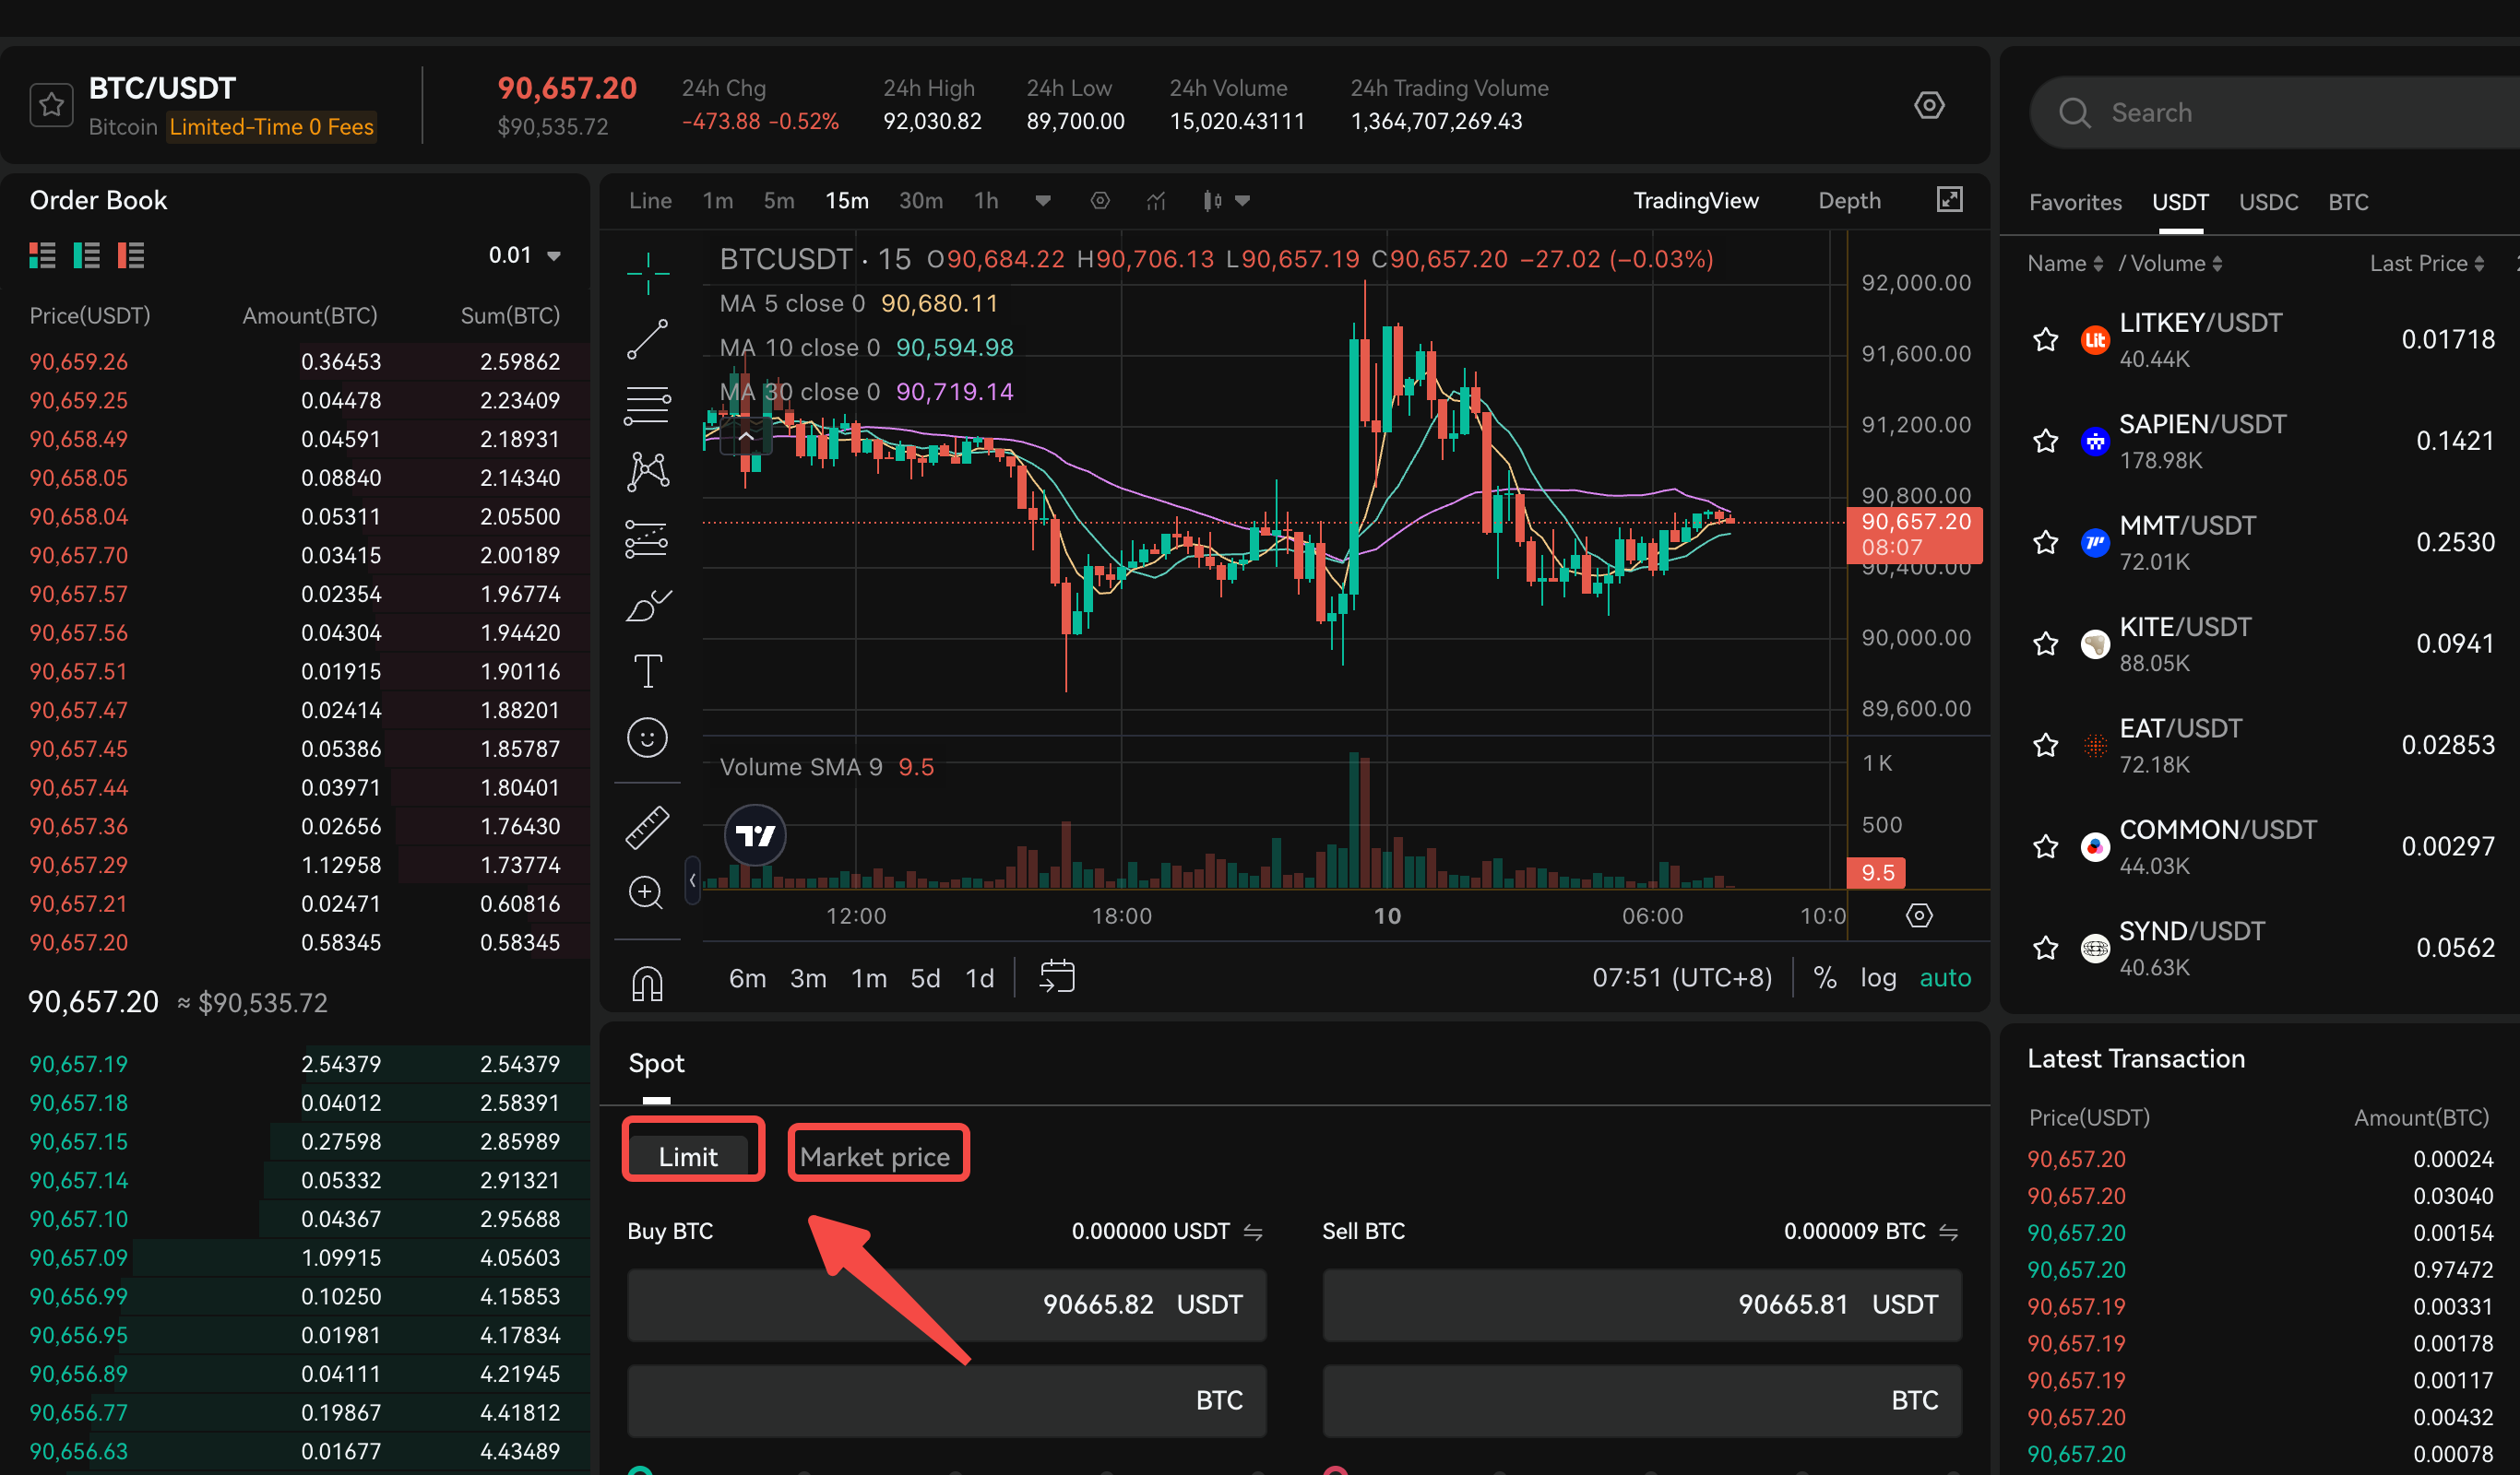
Task: Expand more time intervals dropdown arrow
Action: [1043, 201]
